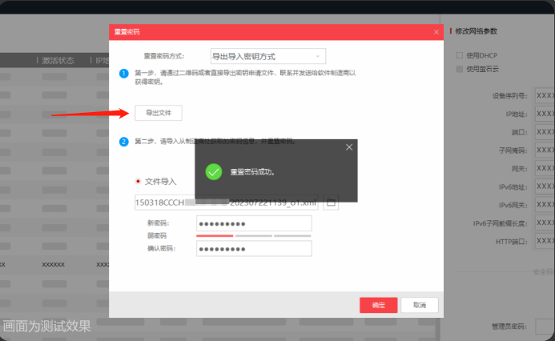The image size is (555, 341).
Task: Open the 重置密码方式 dropdown
Action: point(268,56)
